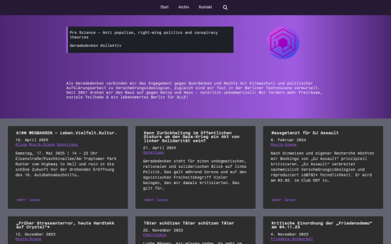
Task: Click the date 4. November 2023
Action: point(289,234)
